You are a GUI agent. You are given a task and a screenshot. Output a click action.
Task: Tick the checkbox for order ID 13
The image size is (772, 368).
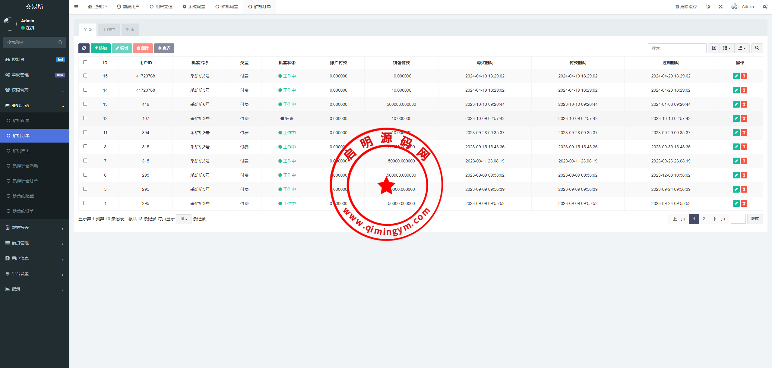click(x=85, y=104)
